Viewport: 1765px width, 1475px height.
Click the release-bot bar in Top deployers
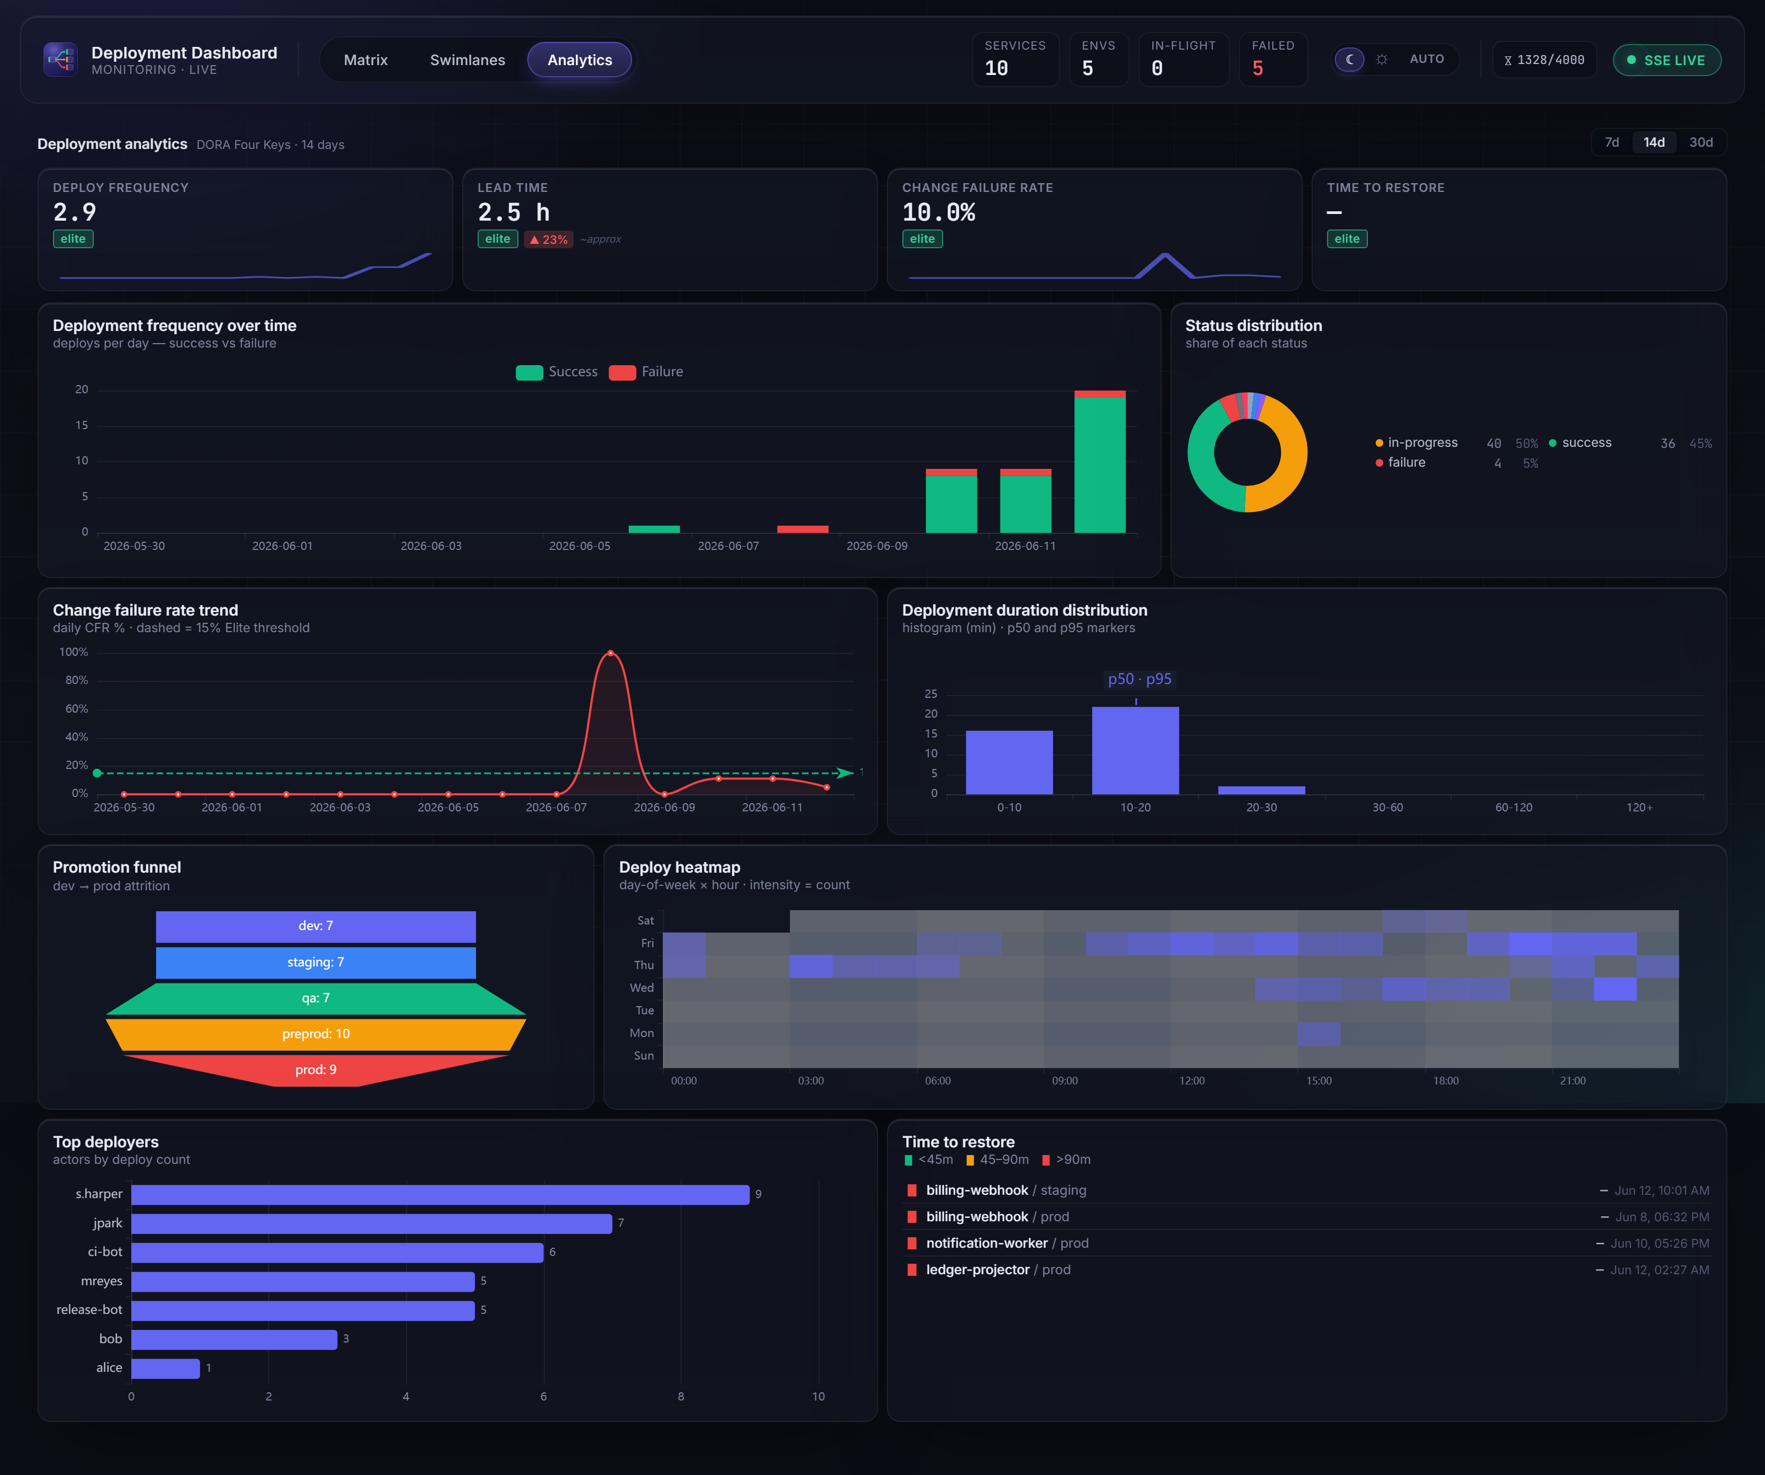coord(303,1310)
